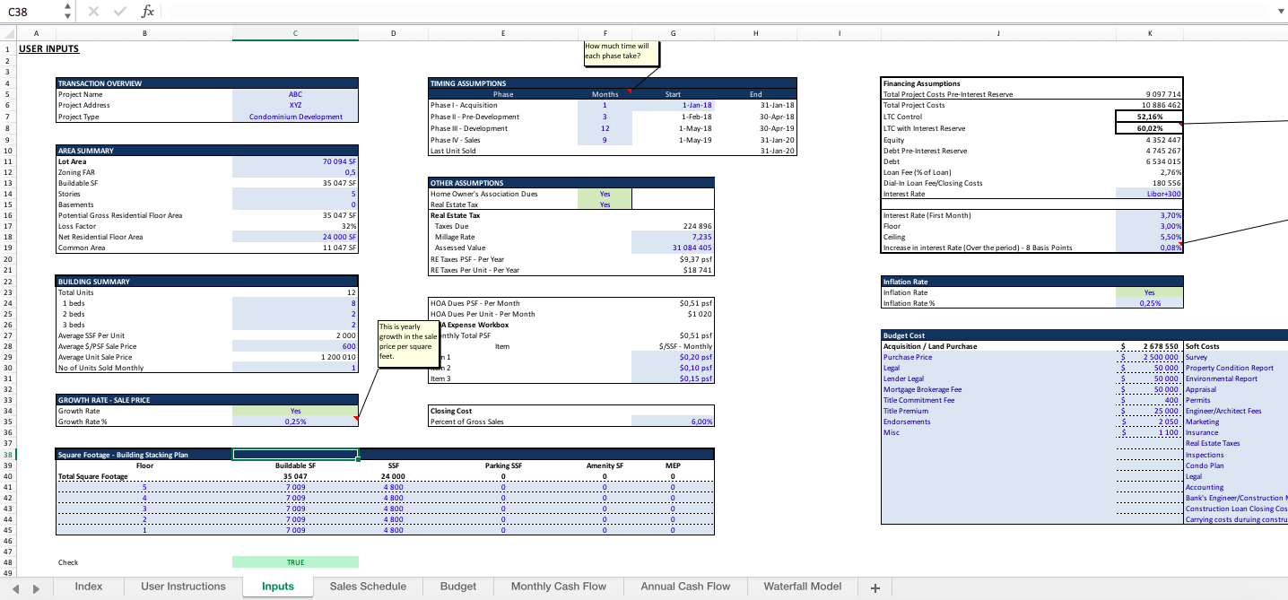Open the Real Estate Tax Yes dropdown

click(x=605, y=204)
